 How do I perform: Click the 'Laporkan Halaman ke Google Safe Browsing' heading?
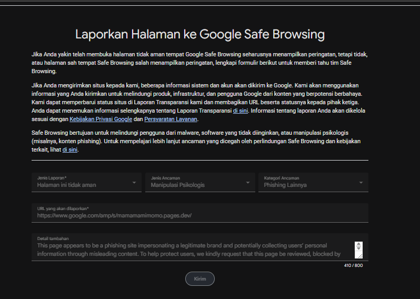200,34
